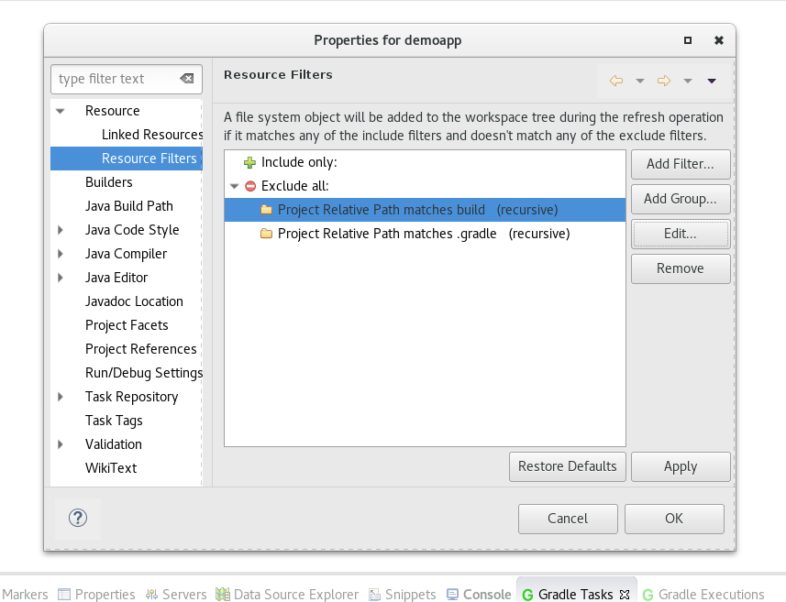Clear the filter text using the clear icon
Viewport: 786px width, 602px height.
coord(187,79)
